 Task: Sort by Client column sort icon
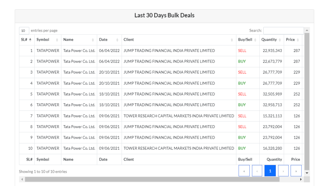click(232, 40)
